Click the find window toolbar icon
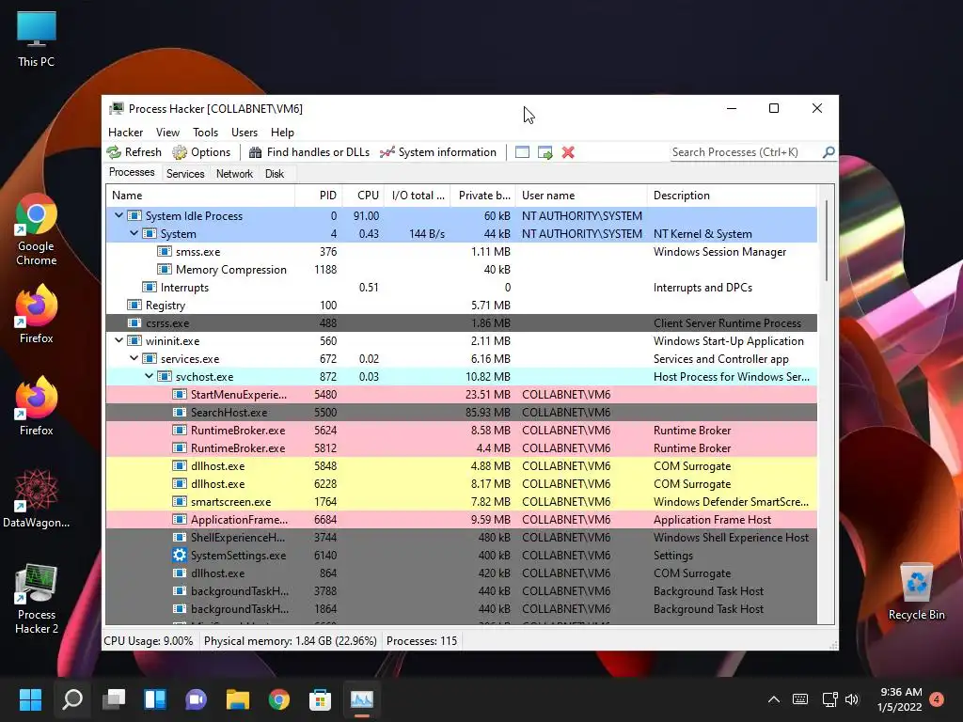Image resolution: width=963 pixels, height=722 pixels. (522, 152)
